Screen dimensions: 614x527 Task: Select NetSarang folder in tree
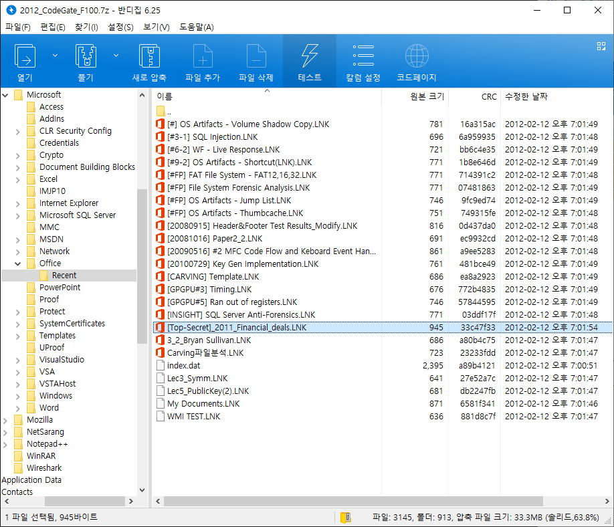45,432
